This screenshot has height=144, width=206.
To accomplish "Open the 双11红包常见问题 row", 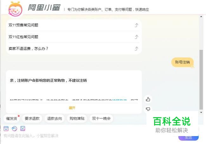I will click(74, 37).
